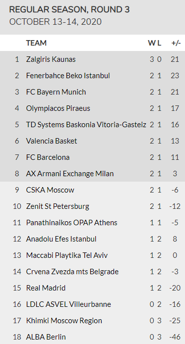This screenshot has width=185, height=344.
Task: Select Fenerbahce Beko Istanbul in standings
Action: pos(68,76)
